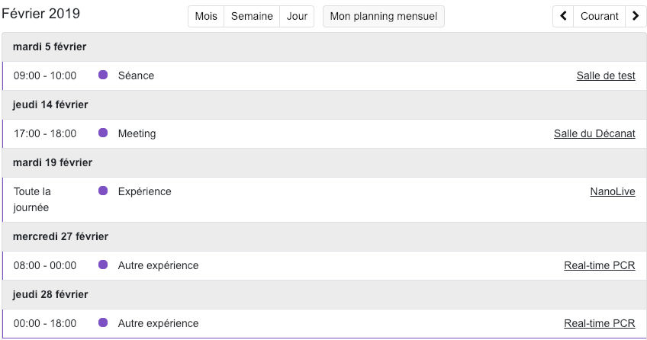647x340 pixels.
Task: Open Real-time PCR link for 27 février
Action: pos(600,265)
